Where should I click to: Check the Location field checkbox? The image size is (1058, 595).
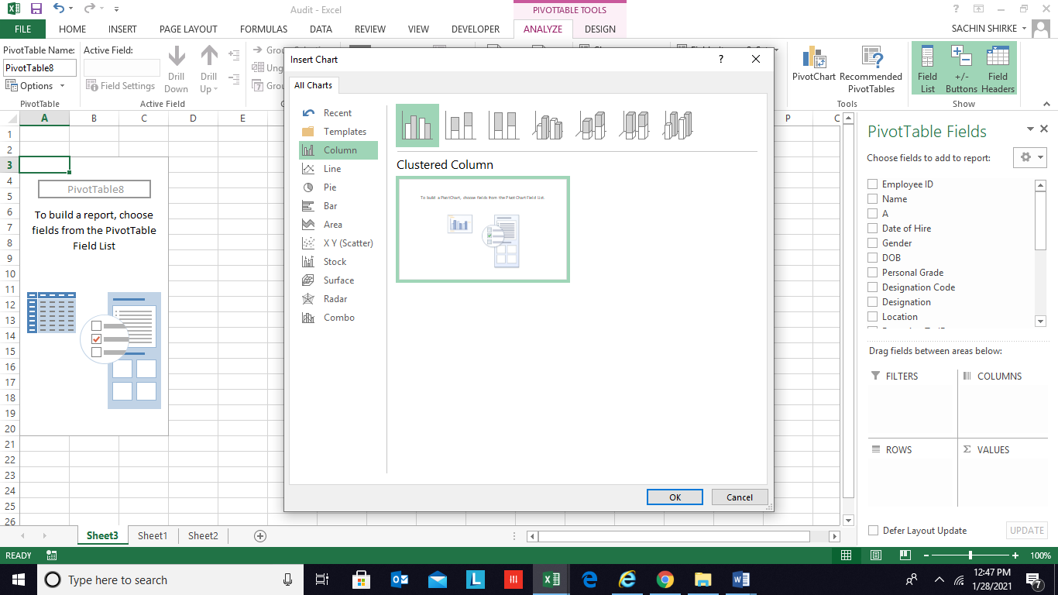[x=873, y=317]
